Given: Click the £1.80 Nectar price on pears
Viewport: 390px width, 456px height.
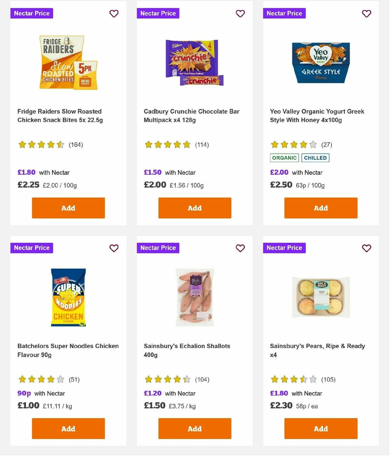Looking at the screenshot, I should click(279, 393).
